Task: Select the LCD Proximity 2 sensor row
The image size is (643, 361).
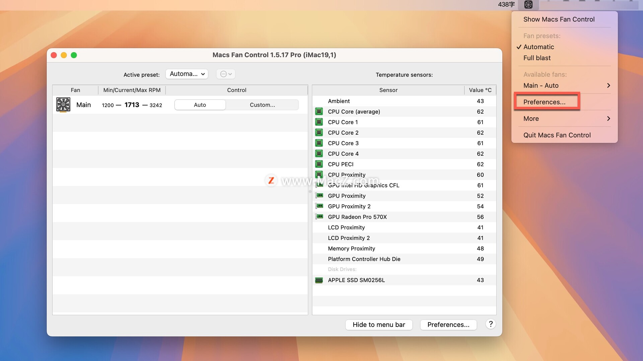Action: [404, 238]
